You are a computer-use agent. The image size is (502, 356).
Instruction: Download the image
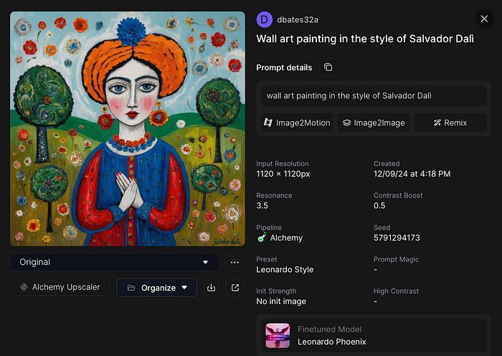click(x=211, y=287)
